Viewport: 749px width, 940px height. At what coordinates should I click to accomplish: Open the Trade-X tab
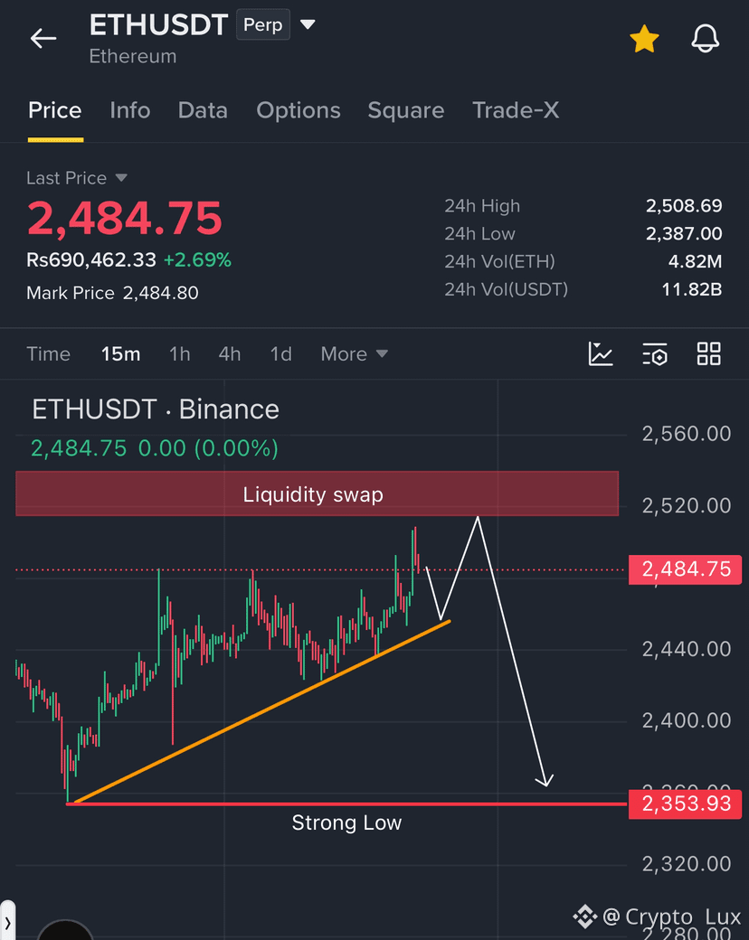(x=516, y=110)
